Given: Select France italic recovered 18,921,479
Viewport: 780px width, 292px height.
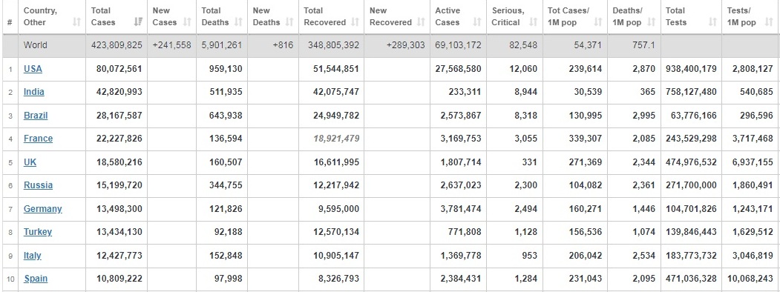Looking at the screenshot, I should [x=336, y=139].
